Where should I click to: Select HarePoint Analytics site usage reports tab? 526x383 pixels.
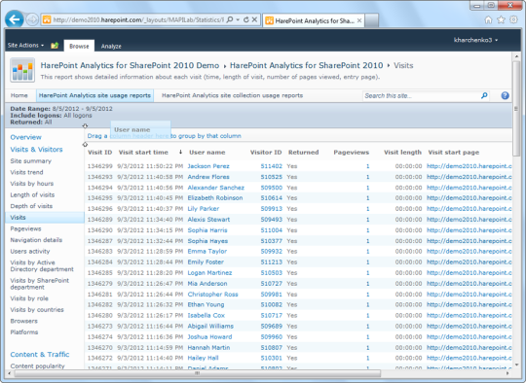point(94,95)
